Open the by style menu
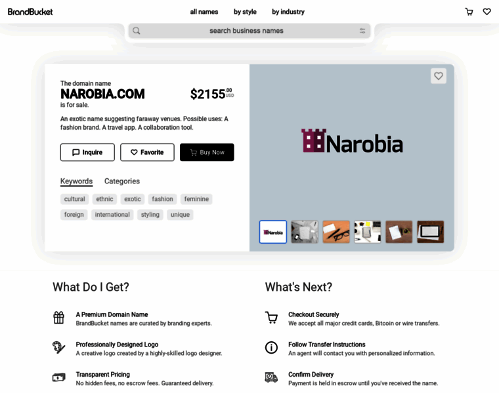This screenshot has width=499, height=393. (245, 12)
